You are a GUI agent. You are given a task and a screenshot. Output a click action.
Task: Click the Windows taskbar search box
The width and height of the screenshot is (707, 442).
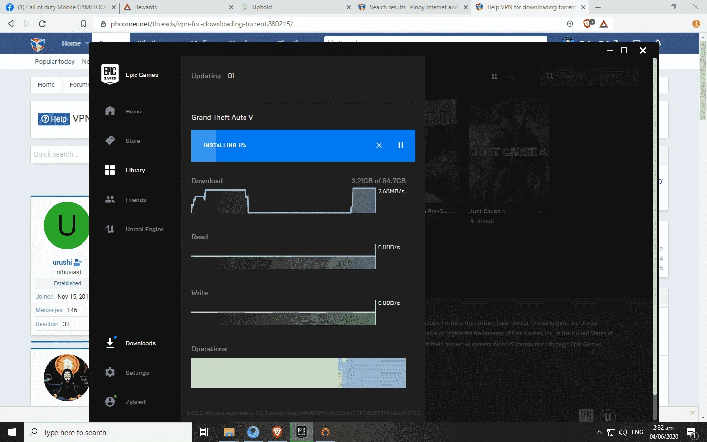(108, 432)
